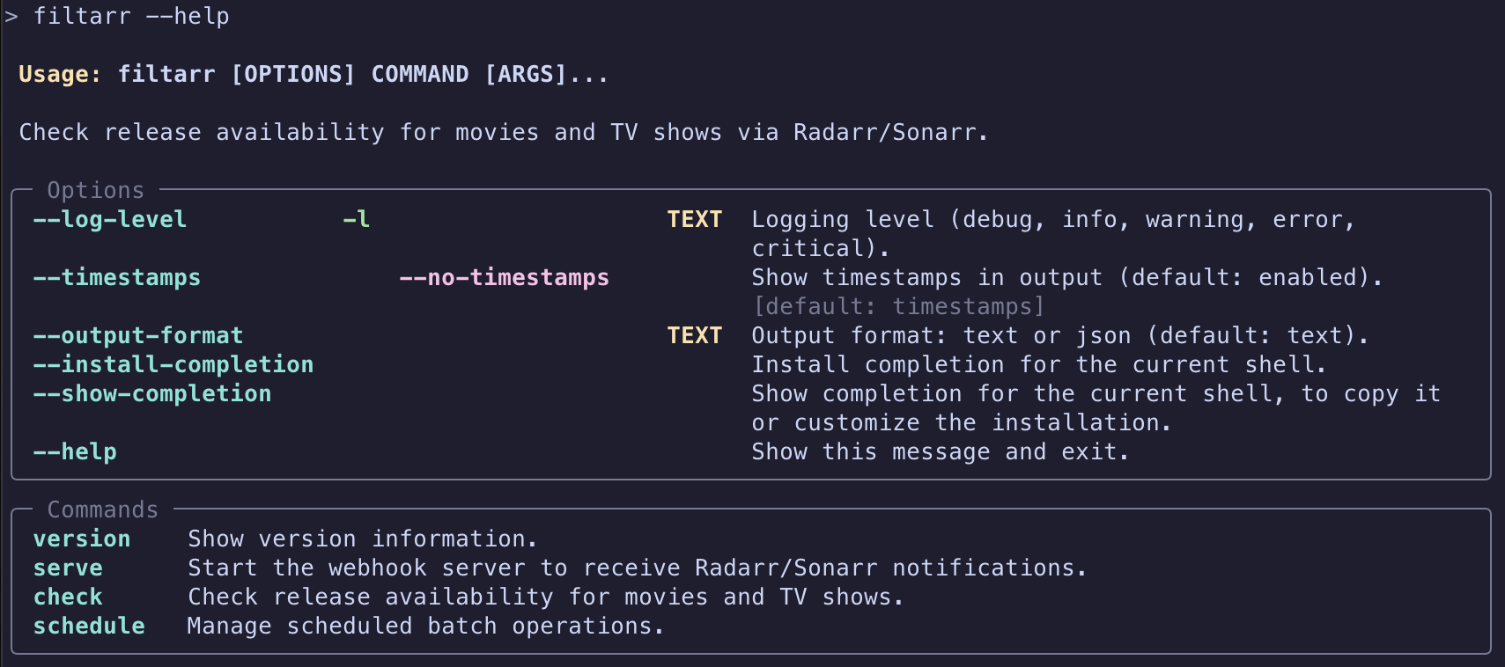Click the 'Commands' section heading

click(x=103, y=509)
